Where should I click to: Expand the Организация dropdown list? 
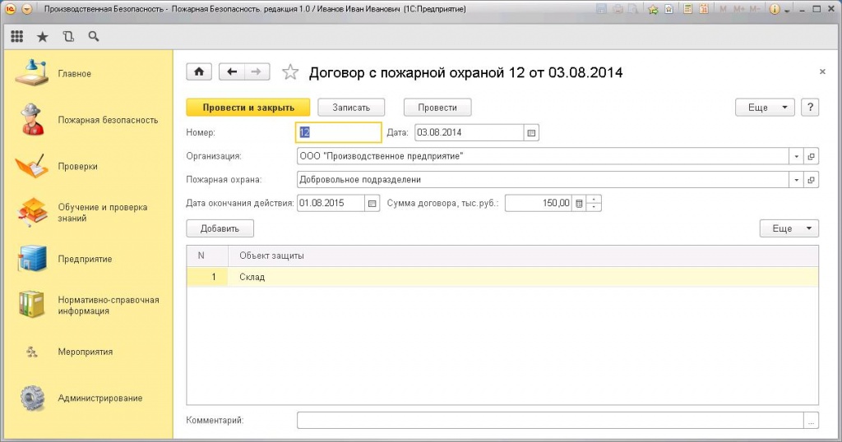click(796, 157)
